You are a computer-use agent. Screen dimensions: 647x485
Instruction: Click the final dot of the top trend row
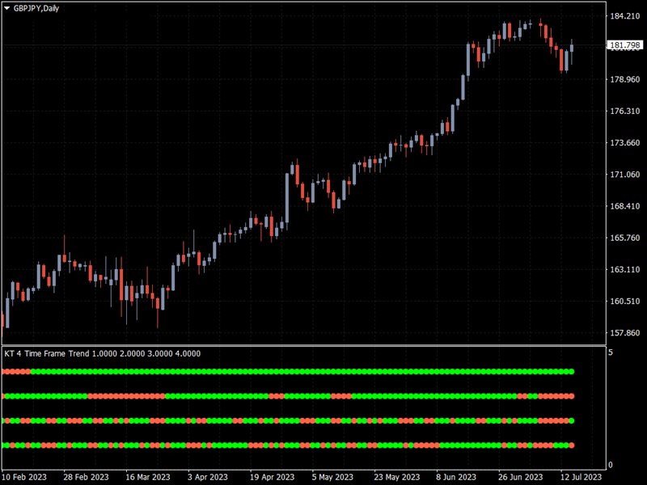pos(572,372)
